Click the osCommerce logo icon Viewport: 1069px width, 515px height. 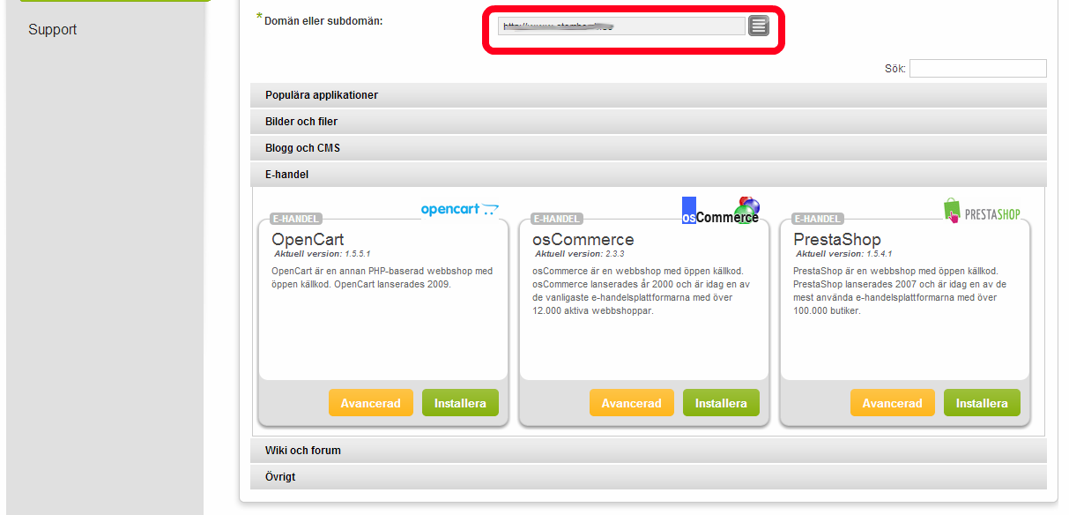click(720, 211)
